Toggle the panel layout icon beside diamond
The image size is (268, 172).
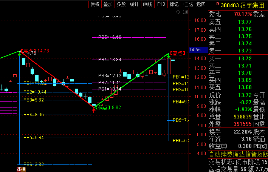(x=185, y=12)
